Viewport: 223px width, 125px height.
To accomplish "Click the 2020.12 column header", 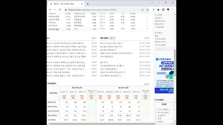I will (x=64, y=92).
